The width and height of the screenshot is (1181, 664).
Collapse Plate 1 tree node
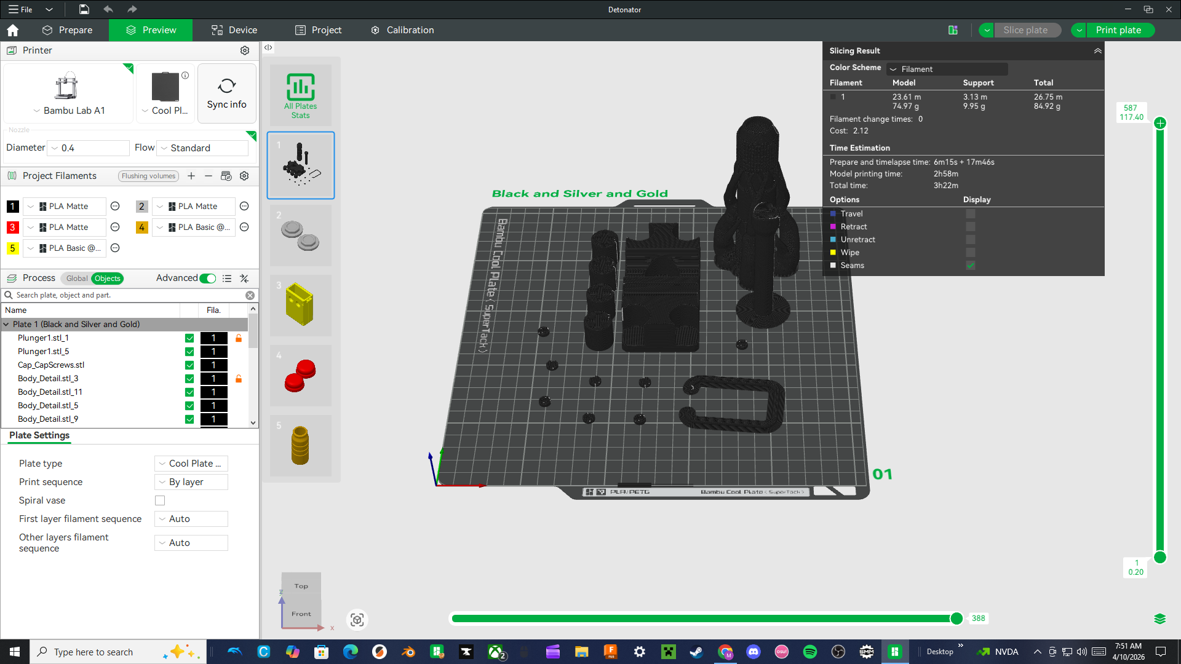pos(6,325)
